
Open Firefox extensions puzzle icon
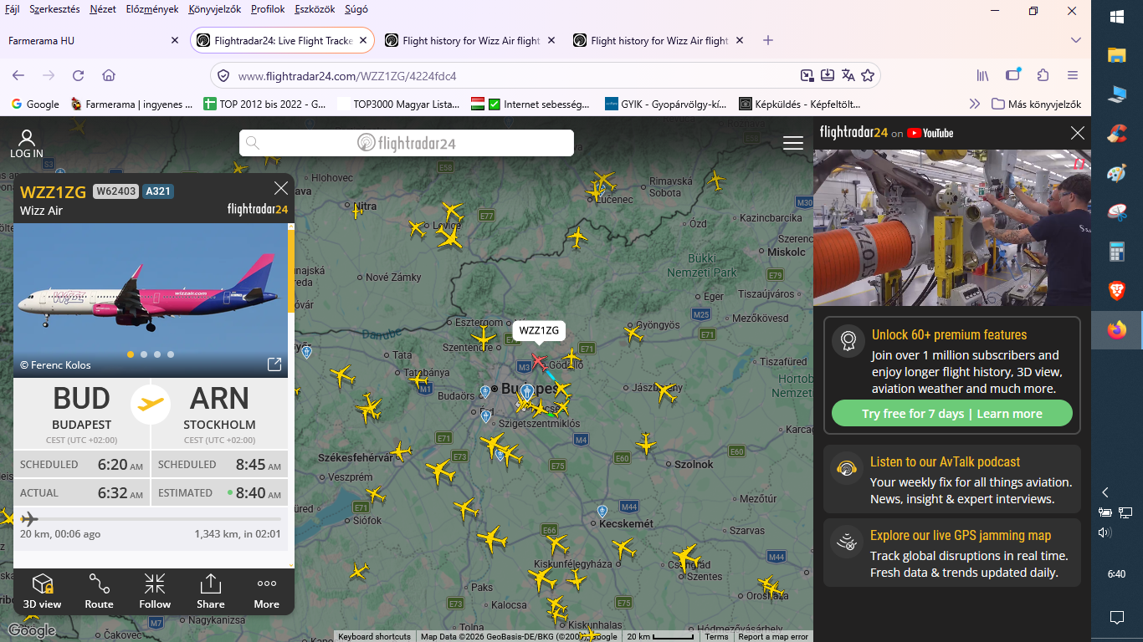(x=1043, y=75)
